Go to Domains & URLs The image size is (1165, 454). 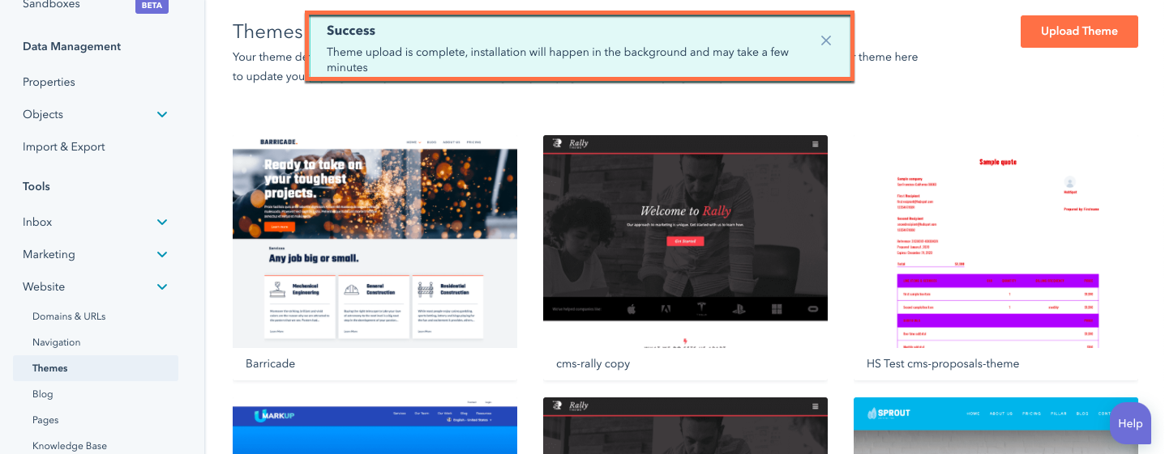[x=69, y=316]
